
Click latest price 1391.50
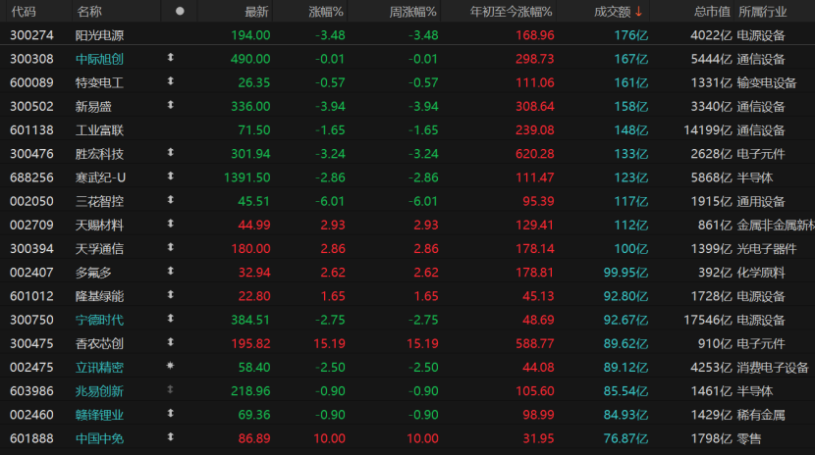pos(246,177)
